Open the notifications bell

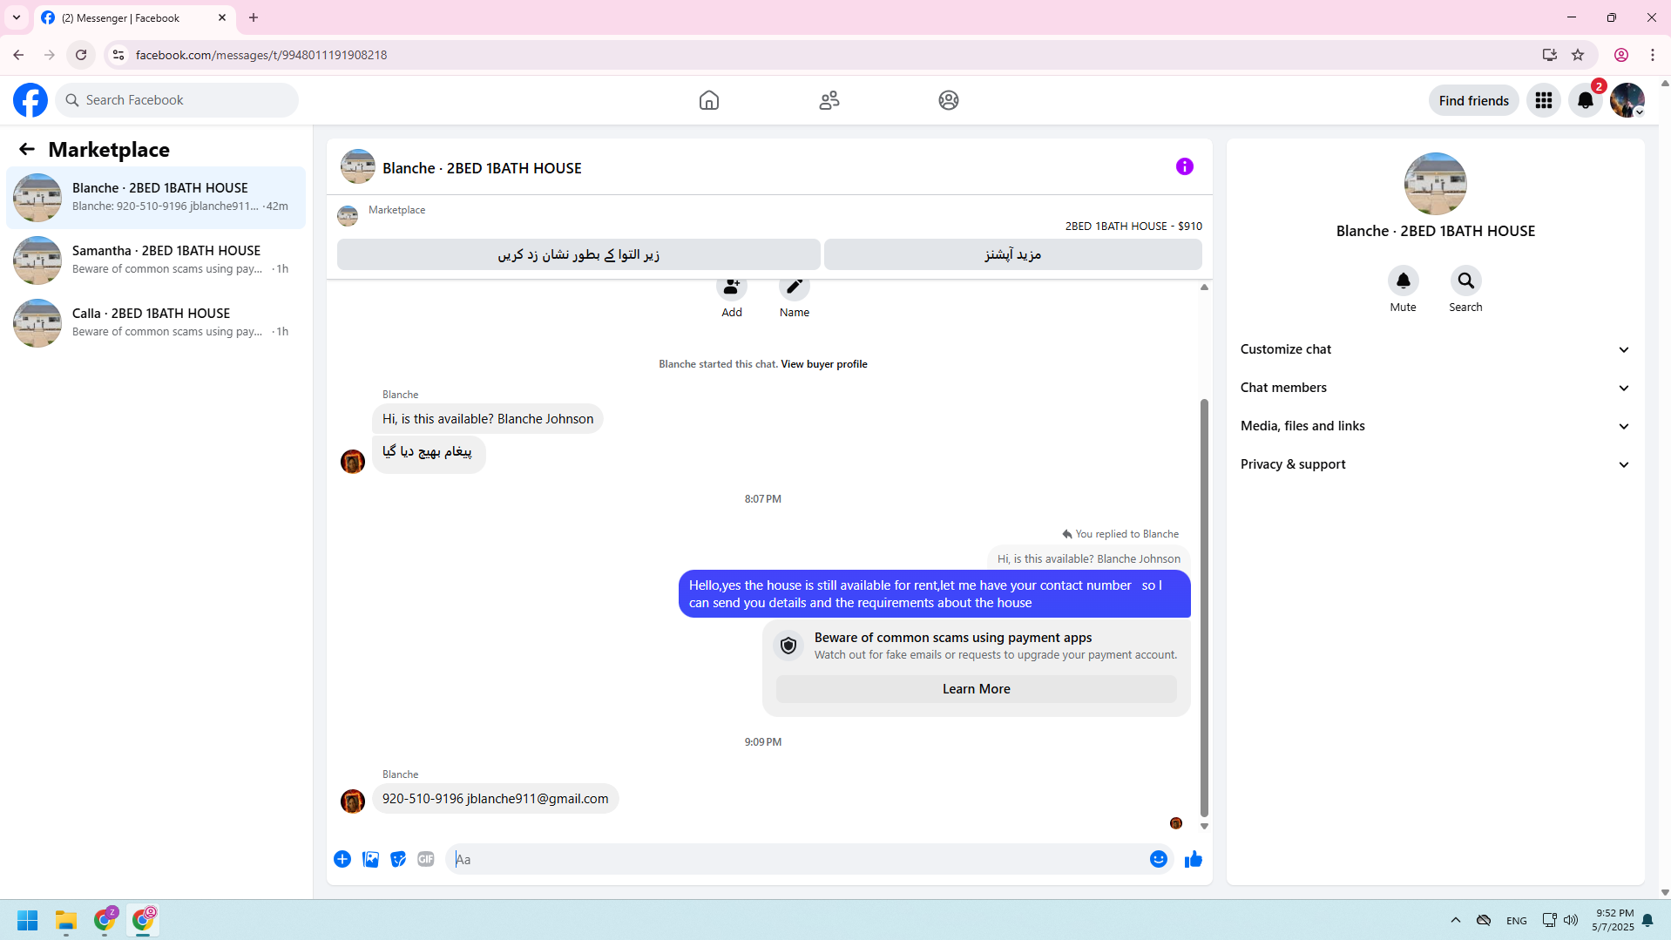[1586, 100]
